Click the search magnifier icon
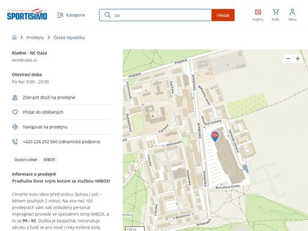This screenshot has height=231, width=308. pyautogui.click(x=108, y=15)
